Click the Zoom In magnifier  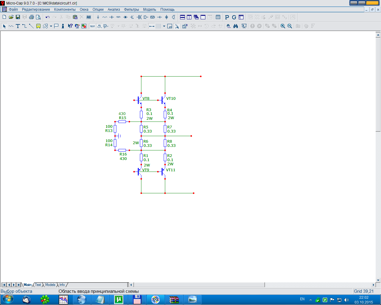[283, 26]
